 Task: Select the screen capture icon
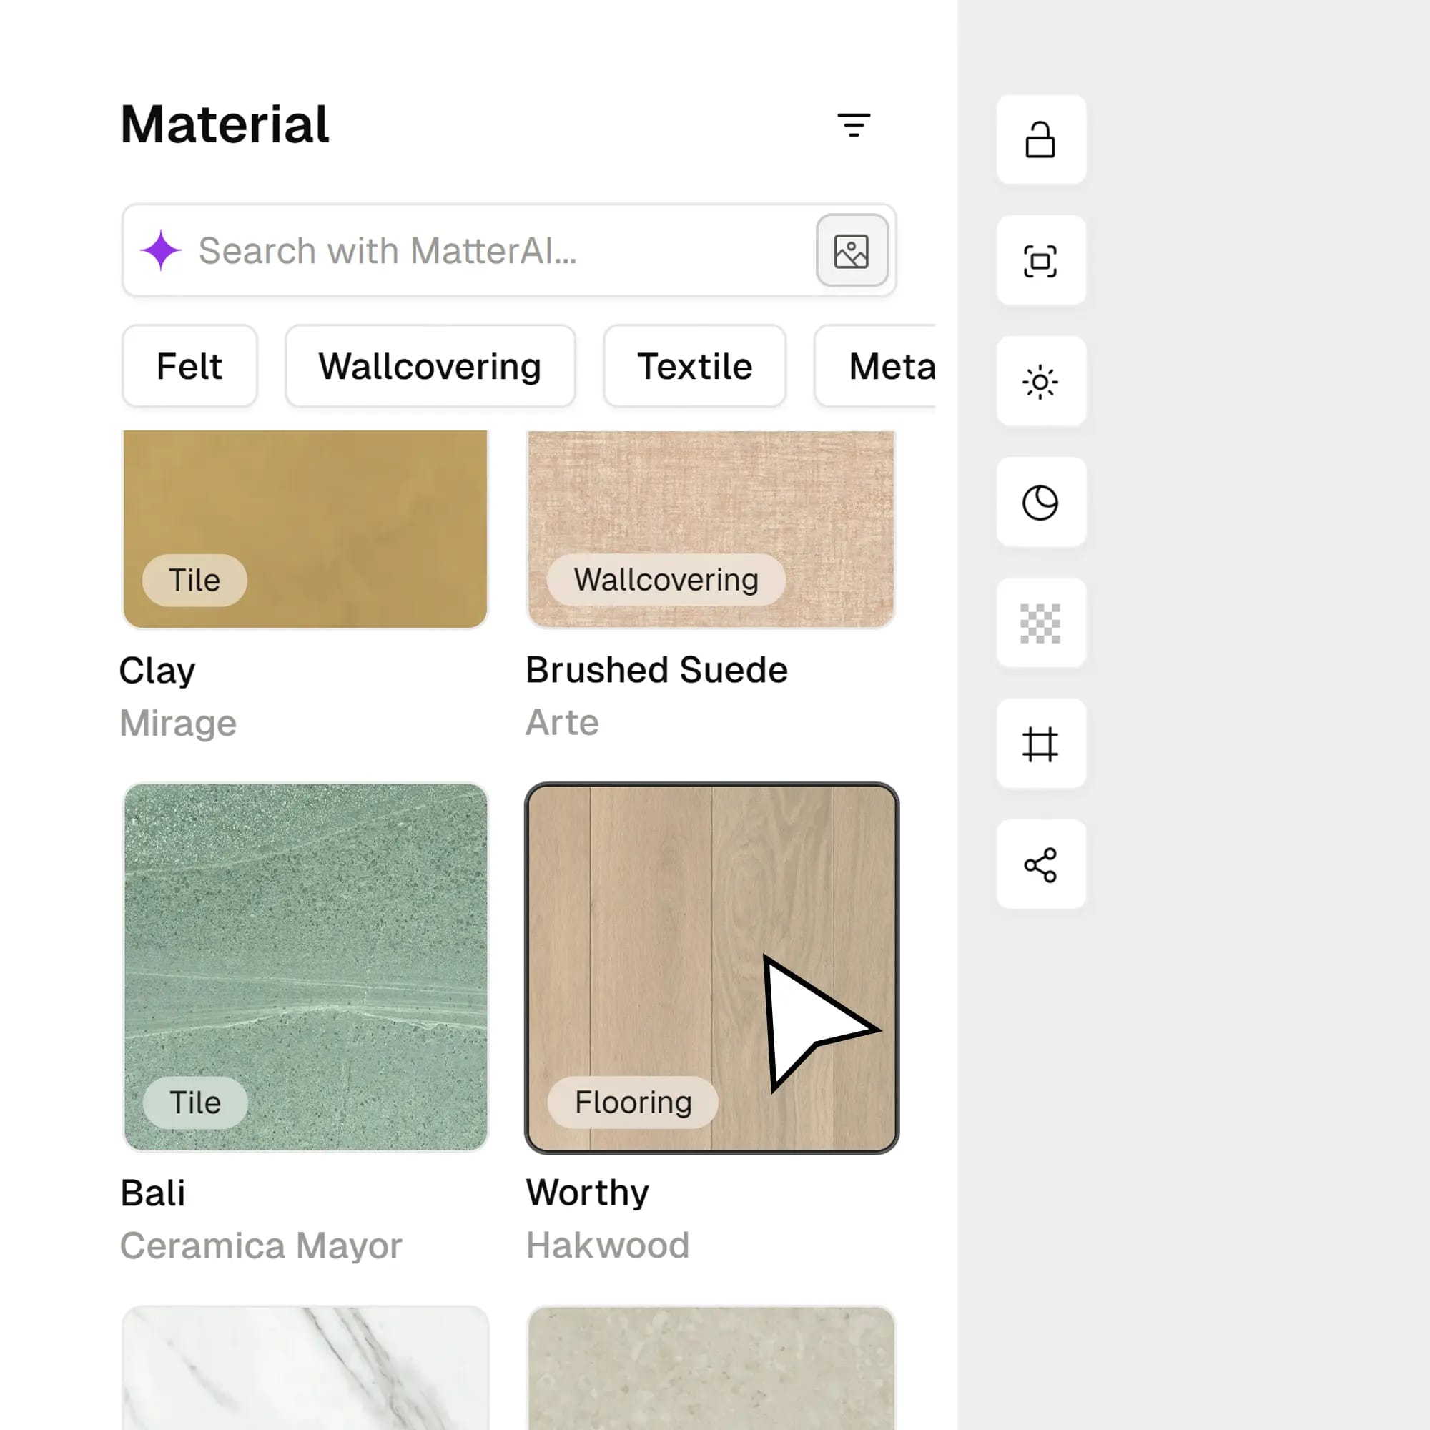click(1040, 262)
